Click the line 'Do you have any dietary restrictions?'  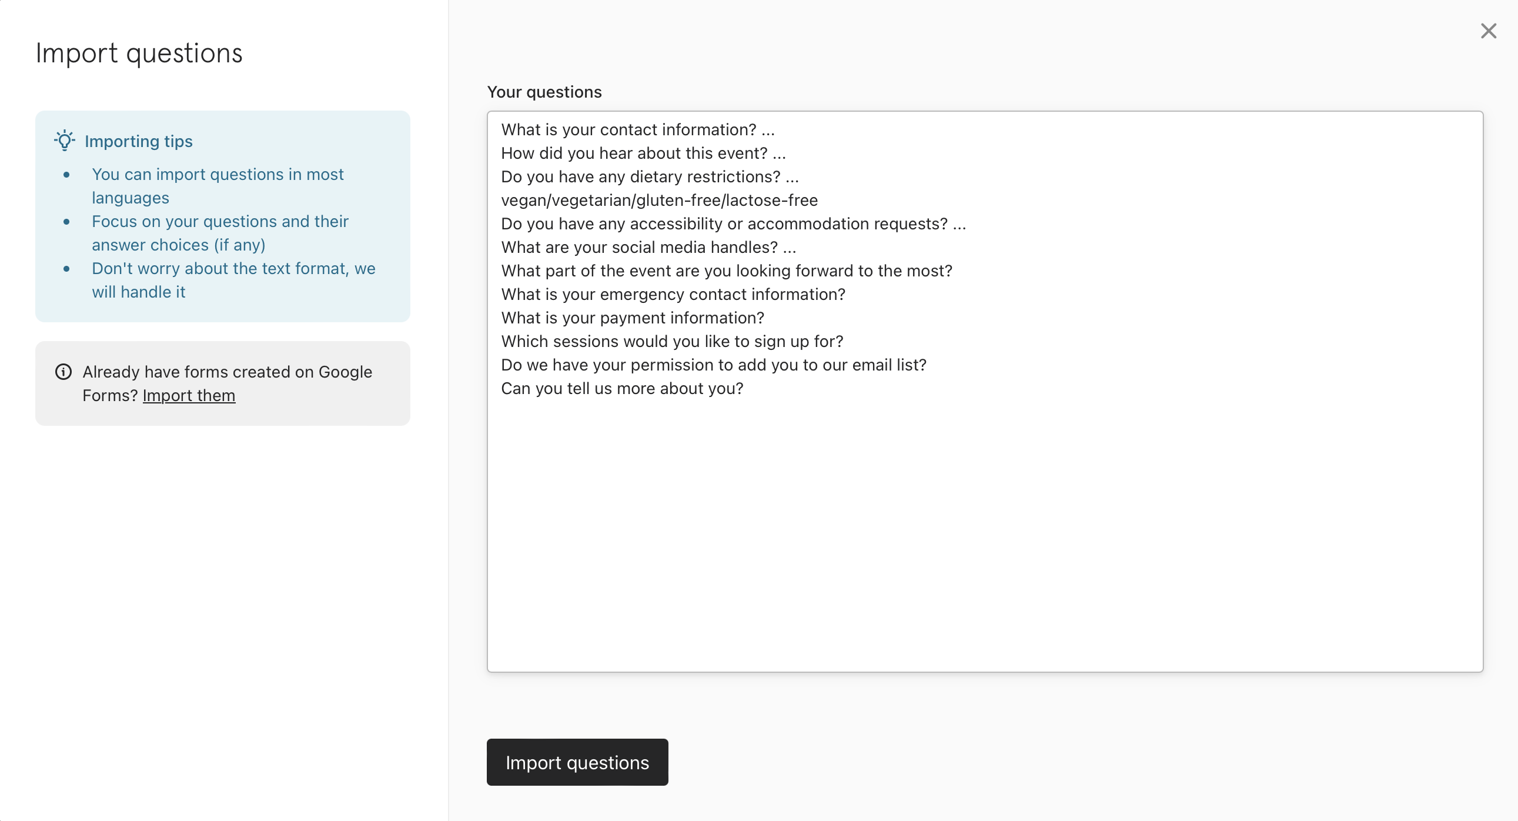(650, 177)
